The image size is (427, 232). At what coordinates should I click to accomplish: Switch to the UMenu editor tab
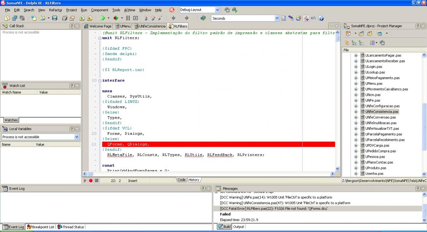(x=123, y=26)
